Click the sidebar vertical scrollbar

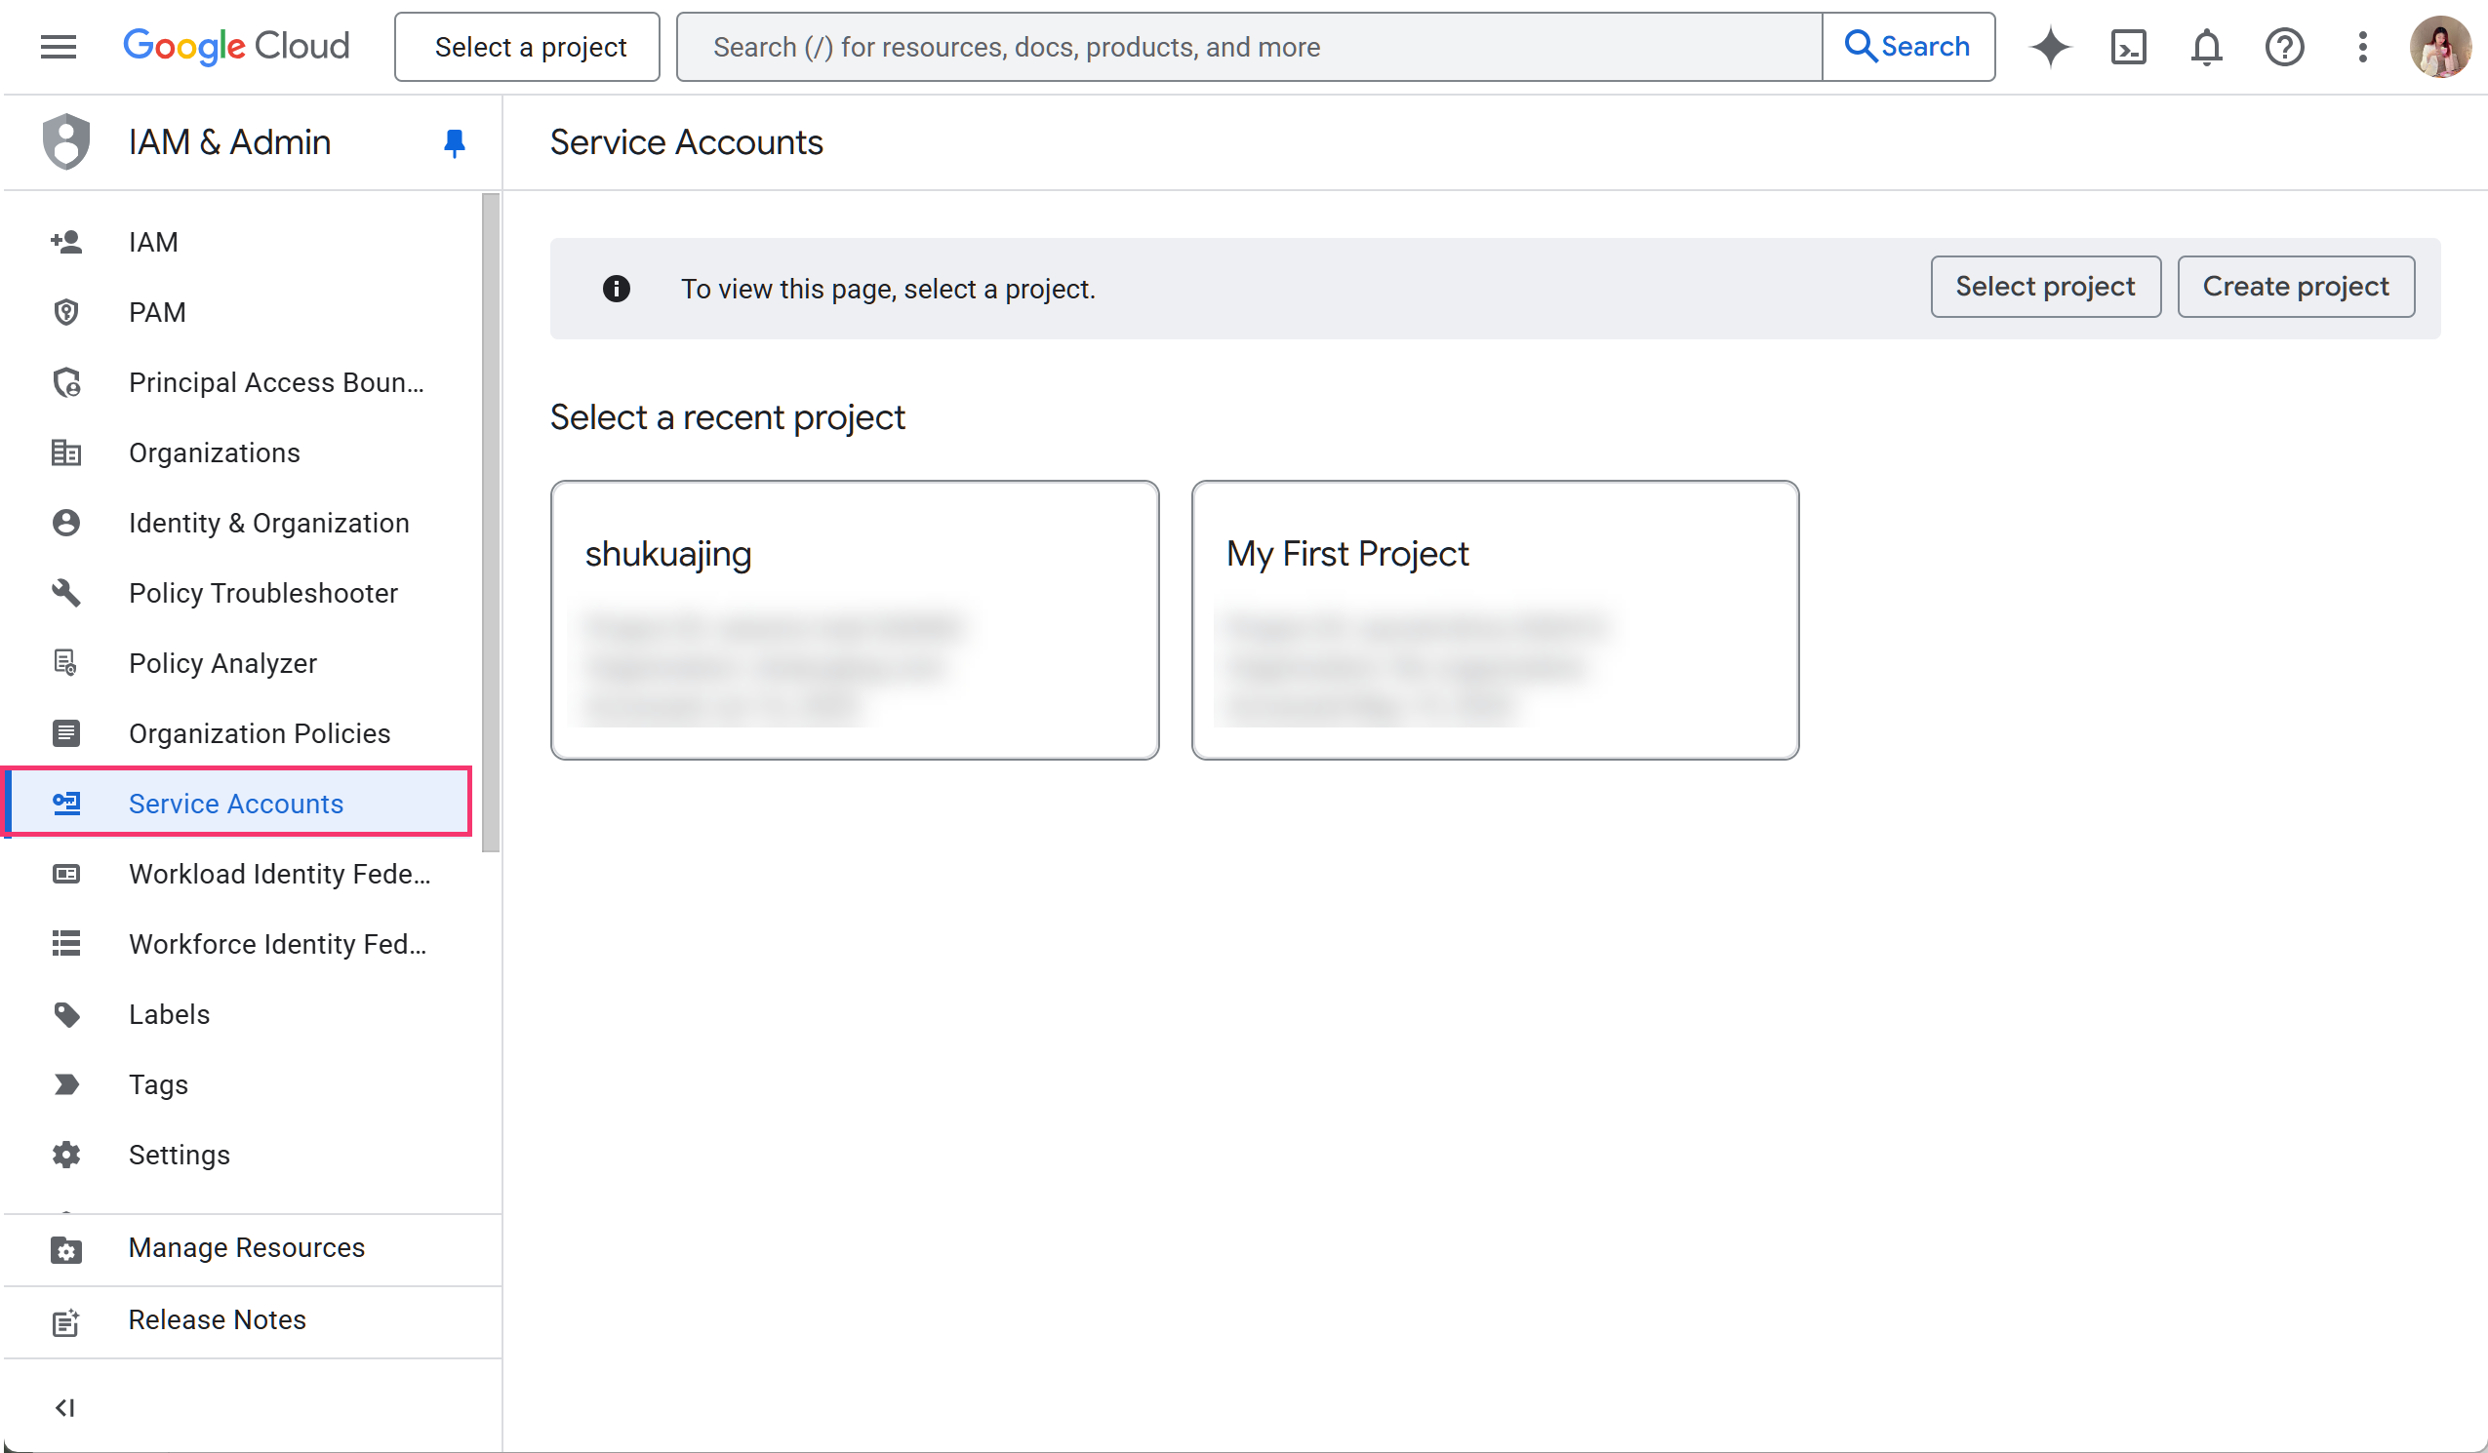tap(490, 522)
